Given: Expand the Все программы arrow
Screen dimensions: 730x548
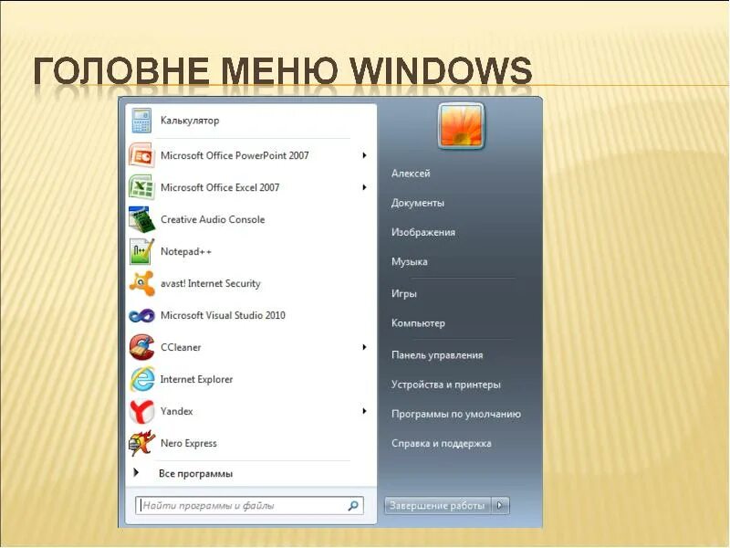Looking at the screenshot, I should (x=136, y=472).
